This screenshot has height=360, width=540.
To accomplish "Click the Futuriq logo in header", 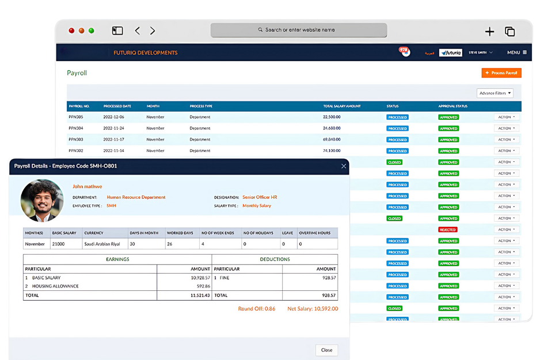I will 450,52.
